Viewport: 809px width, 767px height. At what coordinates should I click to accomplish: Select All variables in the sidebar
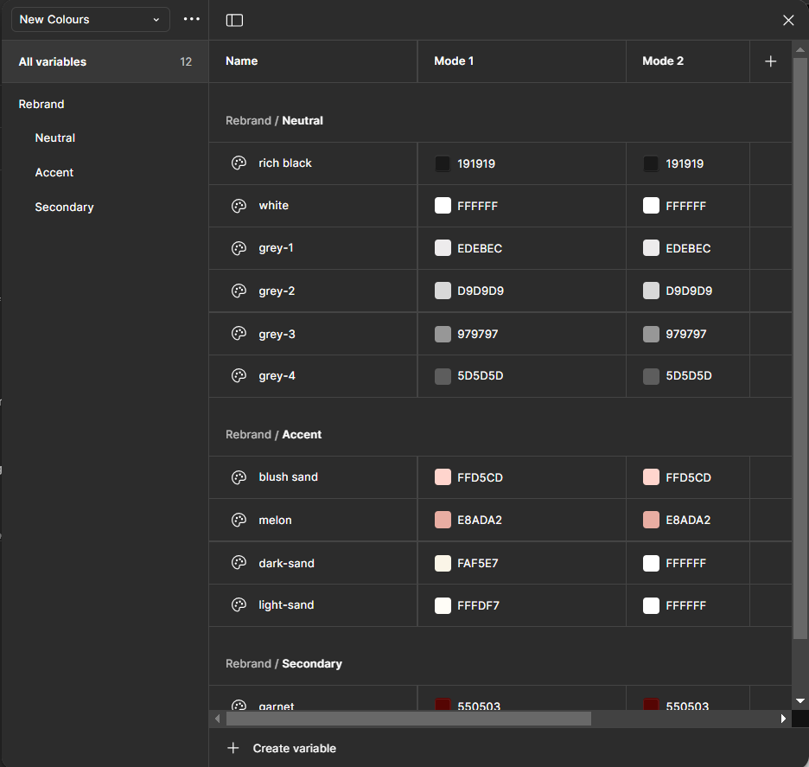coord(53,62)
